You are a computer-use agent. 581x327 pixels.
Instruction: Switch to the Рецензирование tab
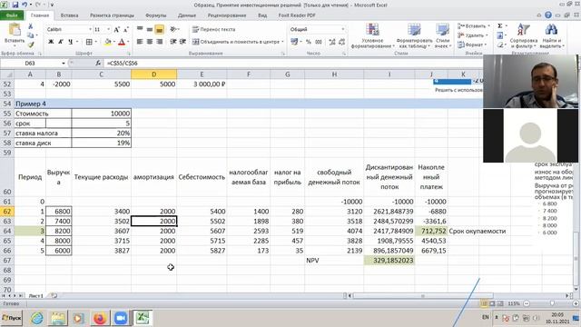(x=227, y=15)
